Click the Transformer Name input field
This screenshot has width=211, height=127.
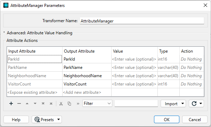142,21
